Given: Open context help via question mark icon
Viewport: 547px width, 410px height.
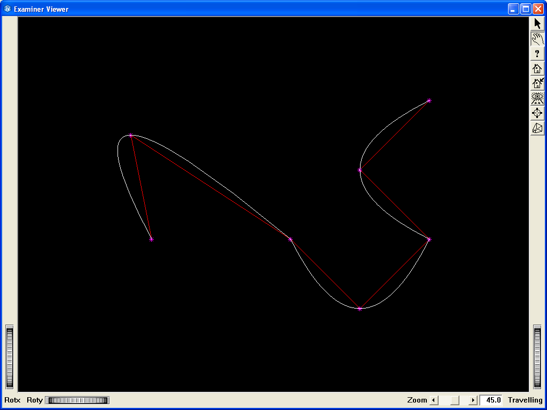Looking at the screenshot, I should (537, 53).
